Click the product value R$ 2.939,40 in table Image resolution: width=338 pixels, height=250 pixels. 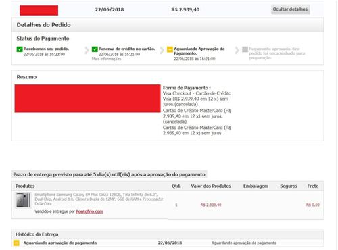click(211, 205)
